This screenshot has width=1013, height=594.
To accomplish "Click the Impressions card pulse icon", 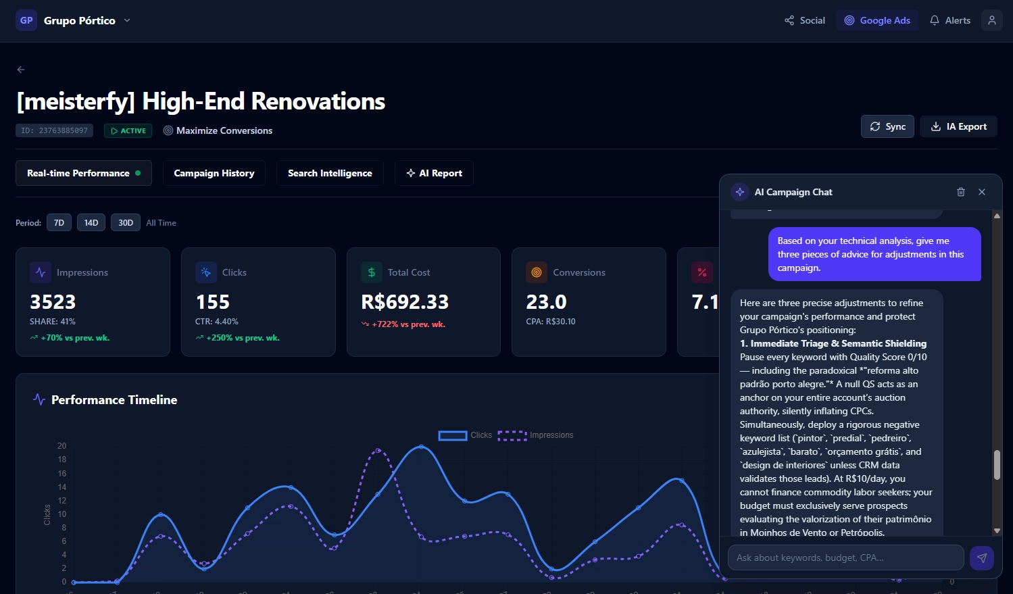I will 41,272.
